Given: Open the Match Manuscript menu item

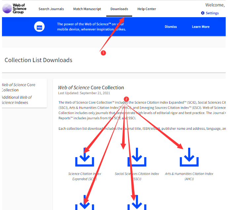Looking at the screenshot, I should click(x=87, y=9).
